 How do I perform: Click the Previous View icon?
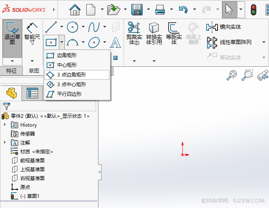coord(263,75)
